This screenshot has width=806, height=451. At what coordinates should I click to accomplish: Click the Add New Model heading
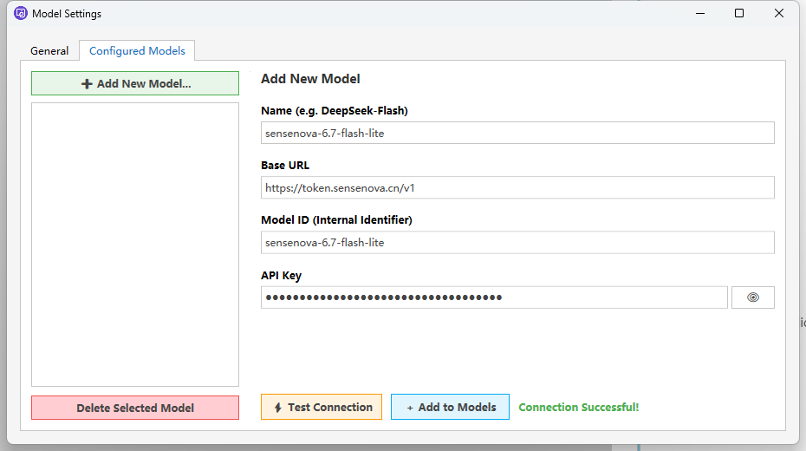tap(310, 79)
